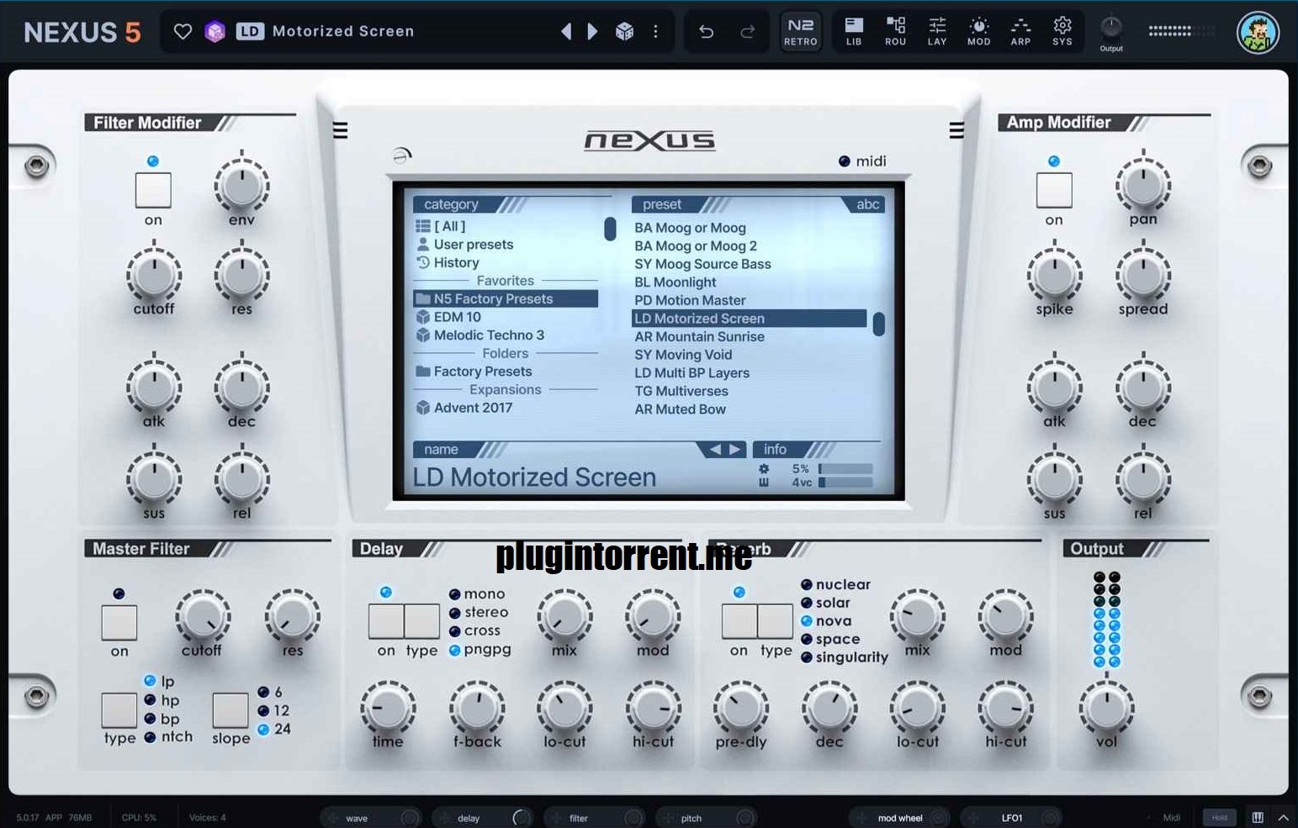Favorite the preset with the heart icon
This screenshot has width=1298, height=828.
(x=183, y=32)
